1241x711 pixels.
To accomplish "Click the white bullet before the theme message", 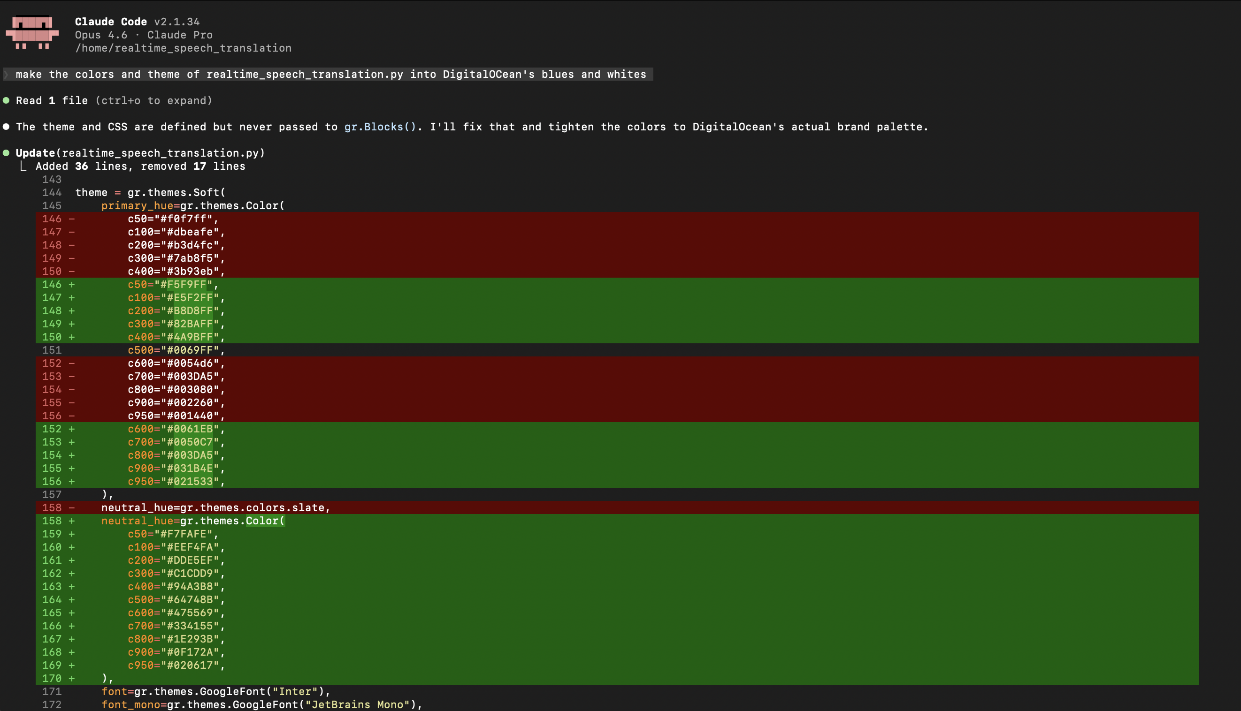I will coord(7,127).
